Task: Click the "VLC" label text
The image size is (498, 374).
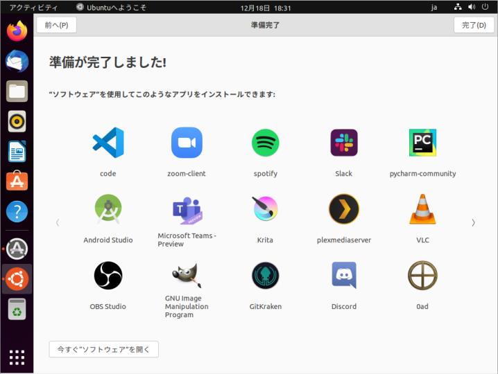Action: [x=422, y=240]
